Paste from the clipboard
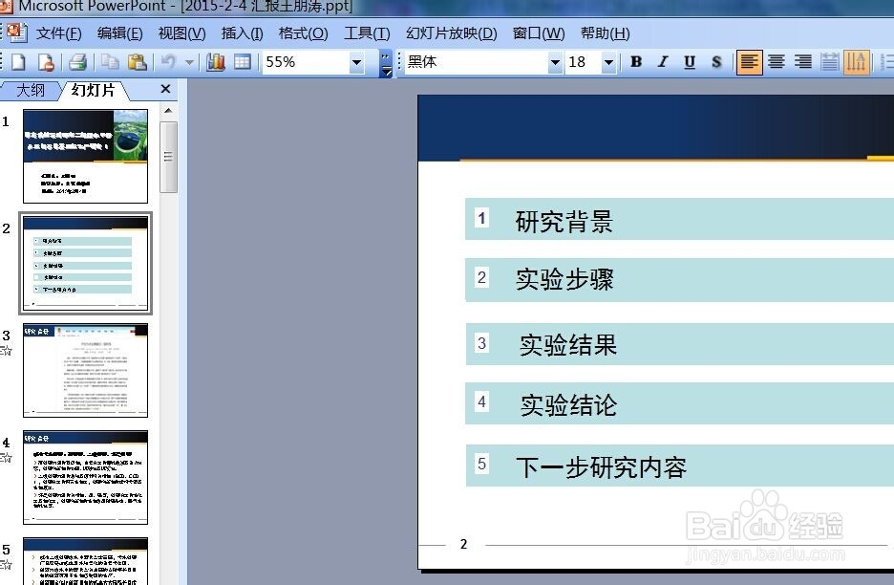Image resolution: width=894 pixels, height=585 pixels. click(136, 61)
